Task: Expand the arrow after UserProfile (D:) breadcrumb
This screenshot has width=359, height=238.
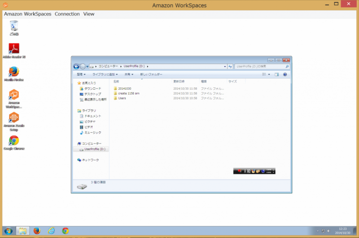Action: [x=148, y=66]
